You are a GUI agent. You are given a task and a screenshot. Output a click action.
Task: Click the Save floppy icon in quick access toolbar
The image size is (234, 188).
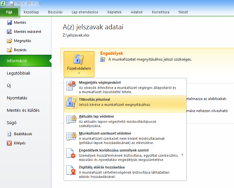[12, 4]
